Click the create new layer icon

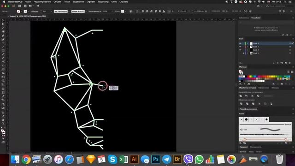click(286, 63)
